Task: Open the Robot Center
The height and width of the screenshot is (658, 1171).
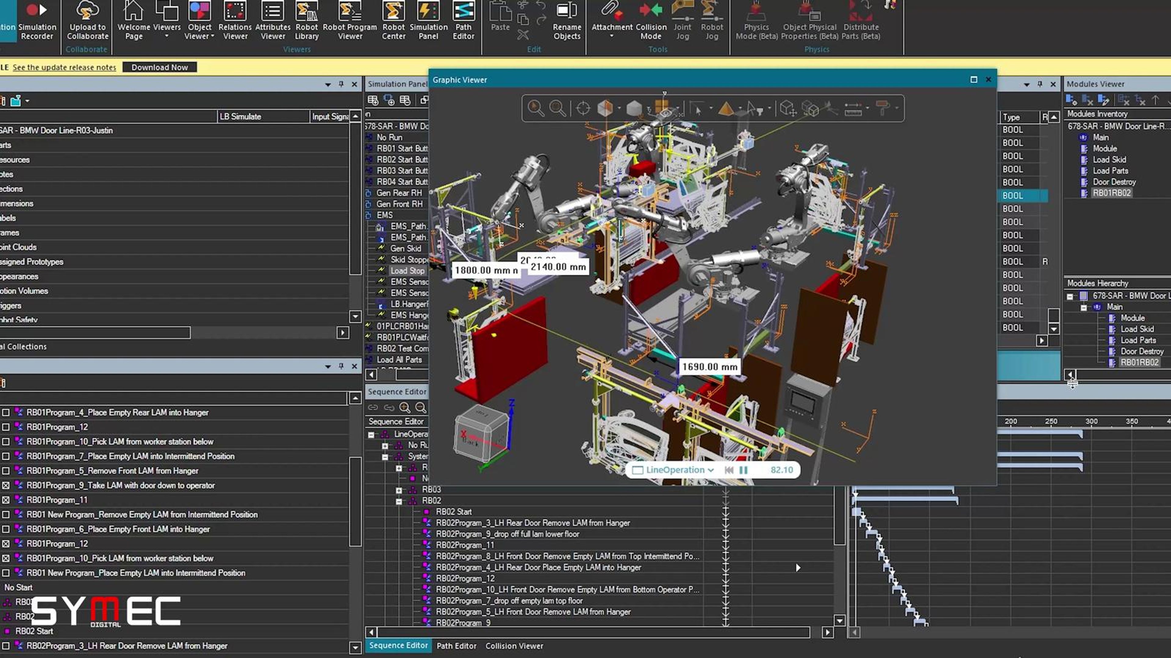Action: tap(394, 20)
